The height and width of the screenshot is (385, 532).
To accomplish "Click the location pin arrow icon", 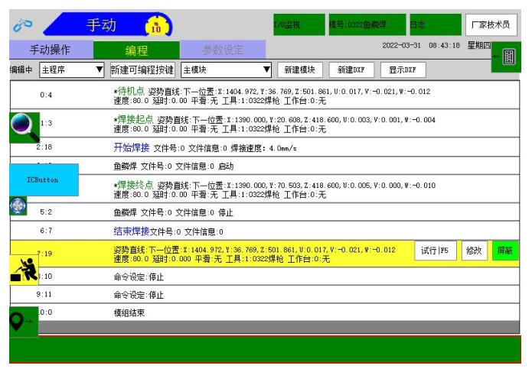I will 24,322.
